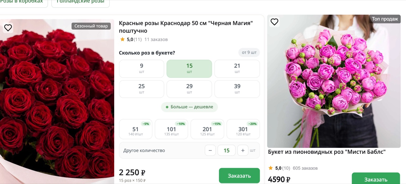The width and height of the screenshot is (406, 184).
Task: Pick the 39 roses option
Action: click(237, 89)
